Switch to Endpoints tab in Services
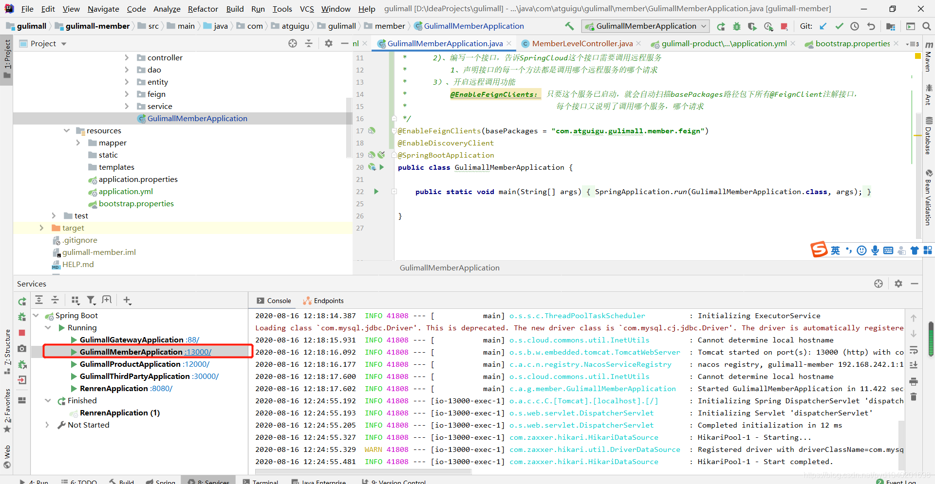This screenshot has height=484, width=935. (x=323, y=301)
